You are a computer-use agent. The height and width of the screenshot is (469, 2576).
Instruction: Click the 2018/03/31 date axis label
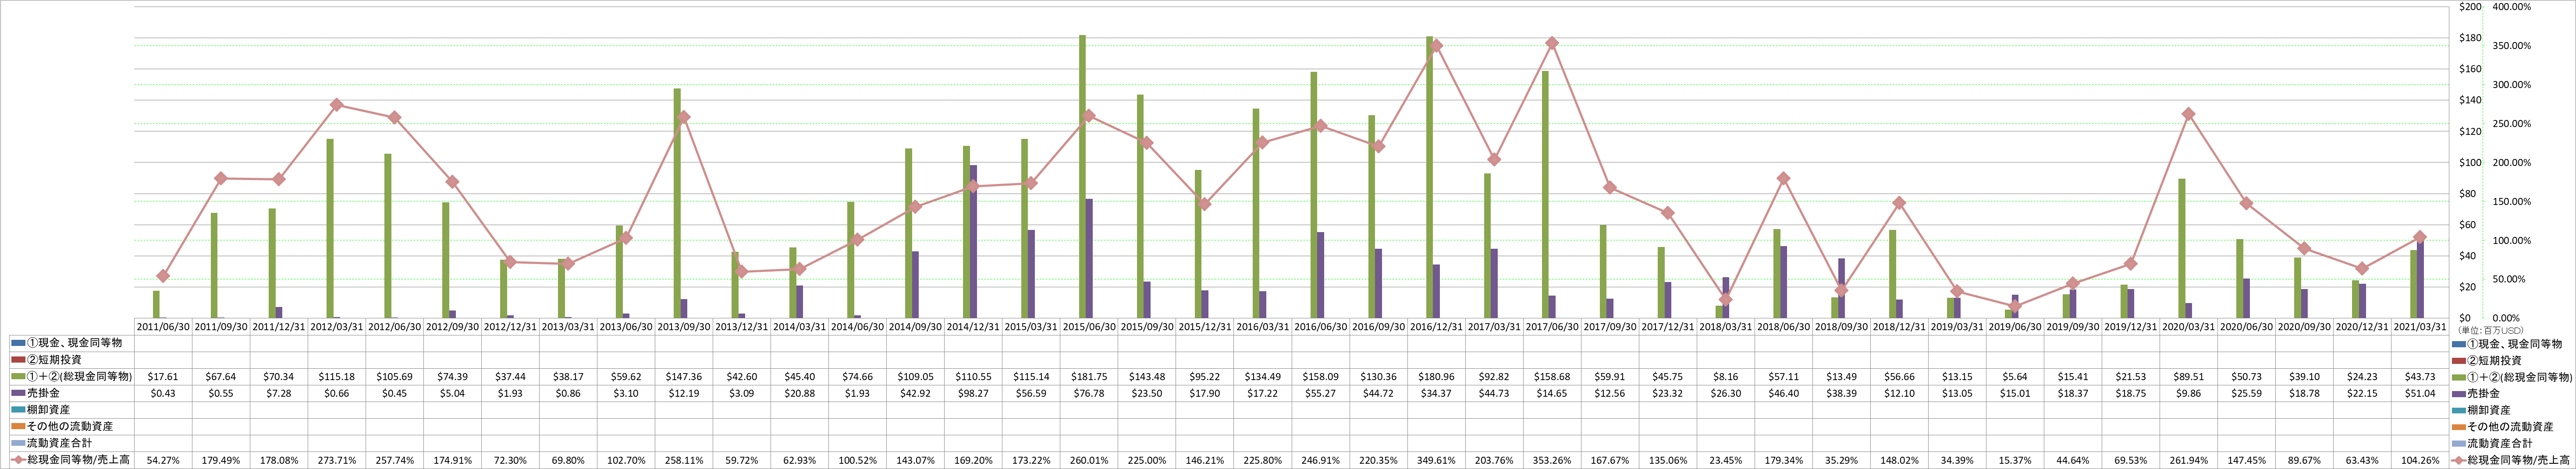pyautogui.click(x=1726, y=327)
